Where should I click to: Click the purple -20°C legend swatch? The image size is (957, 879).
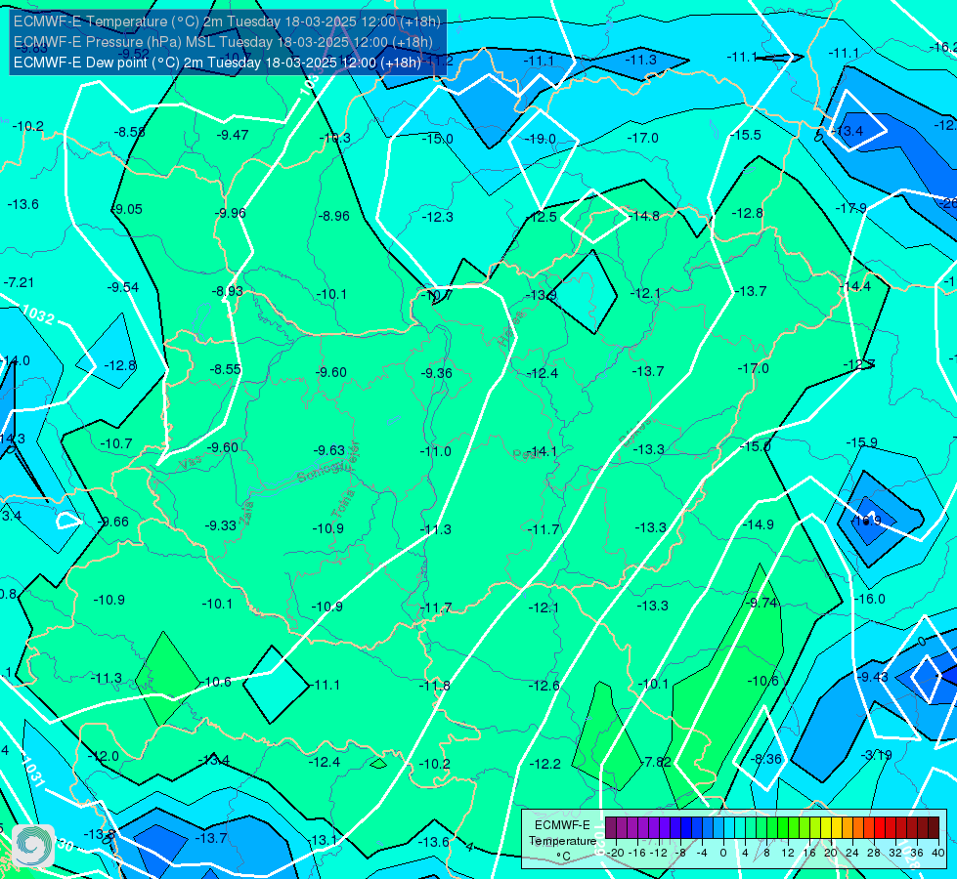(x=612, y=828)
